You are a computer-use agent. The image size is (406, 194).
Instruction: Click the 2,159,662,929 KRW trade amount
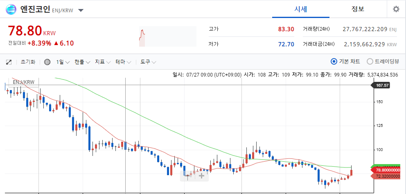(370, 45)
